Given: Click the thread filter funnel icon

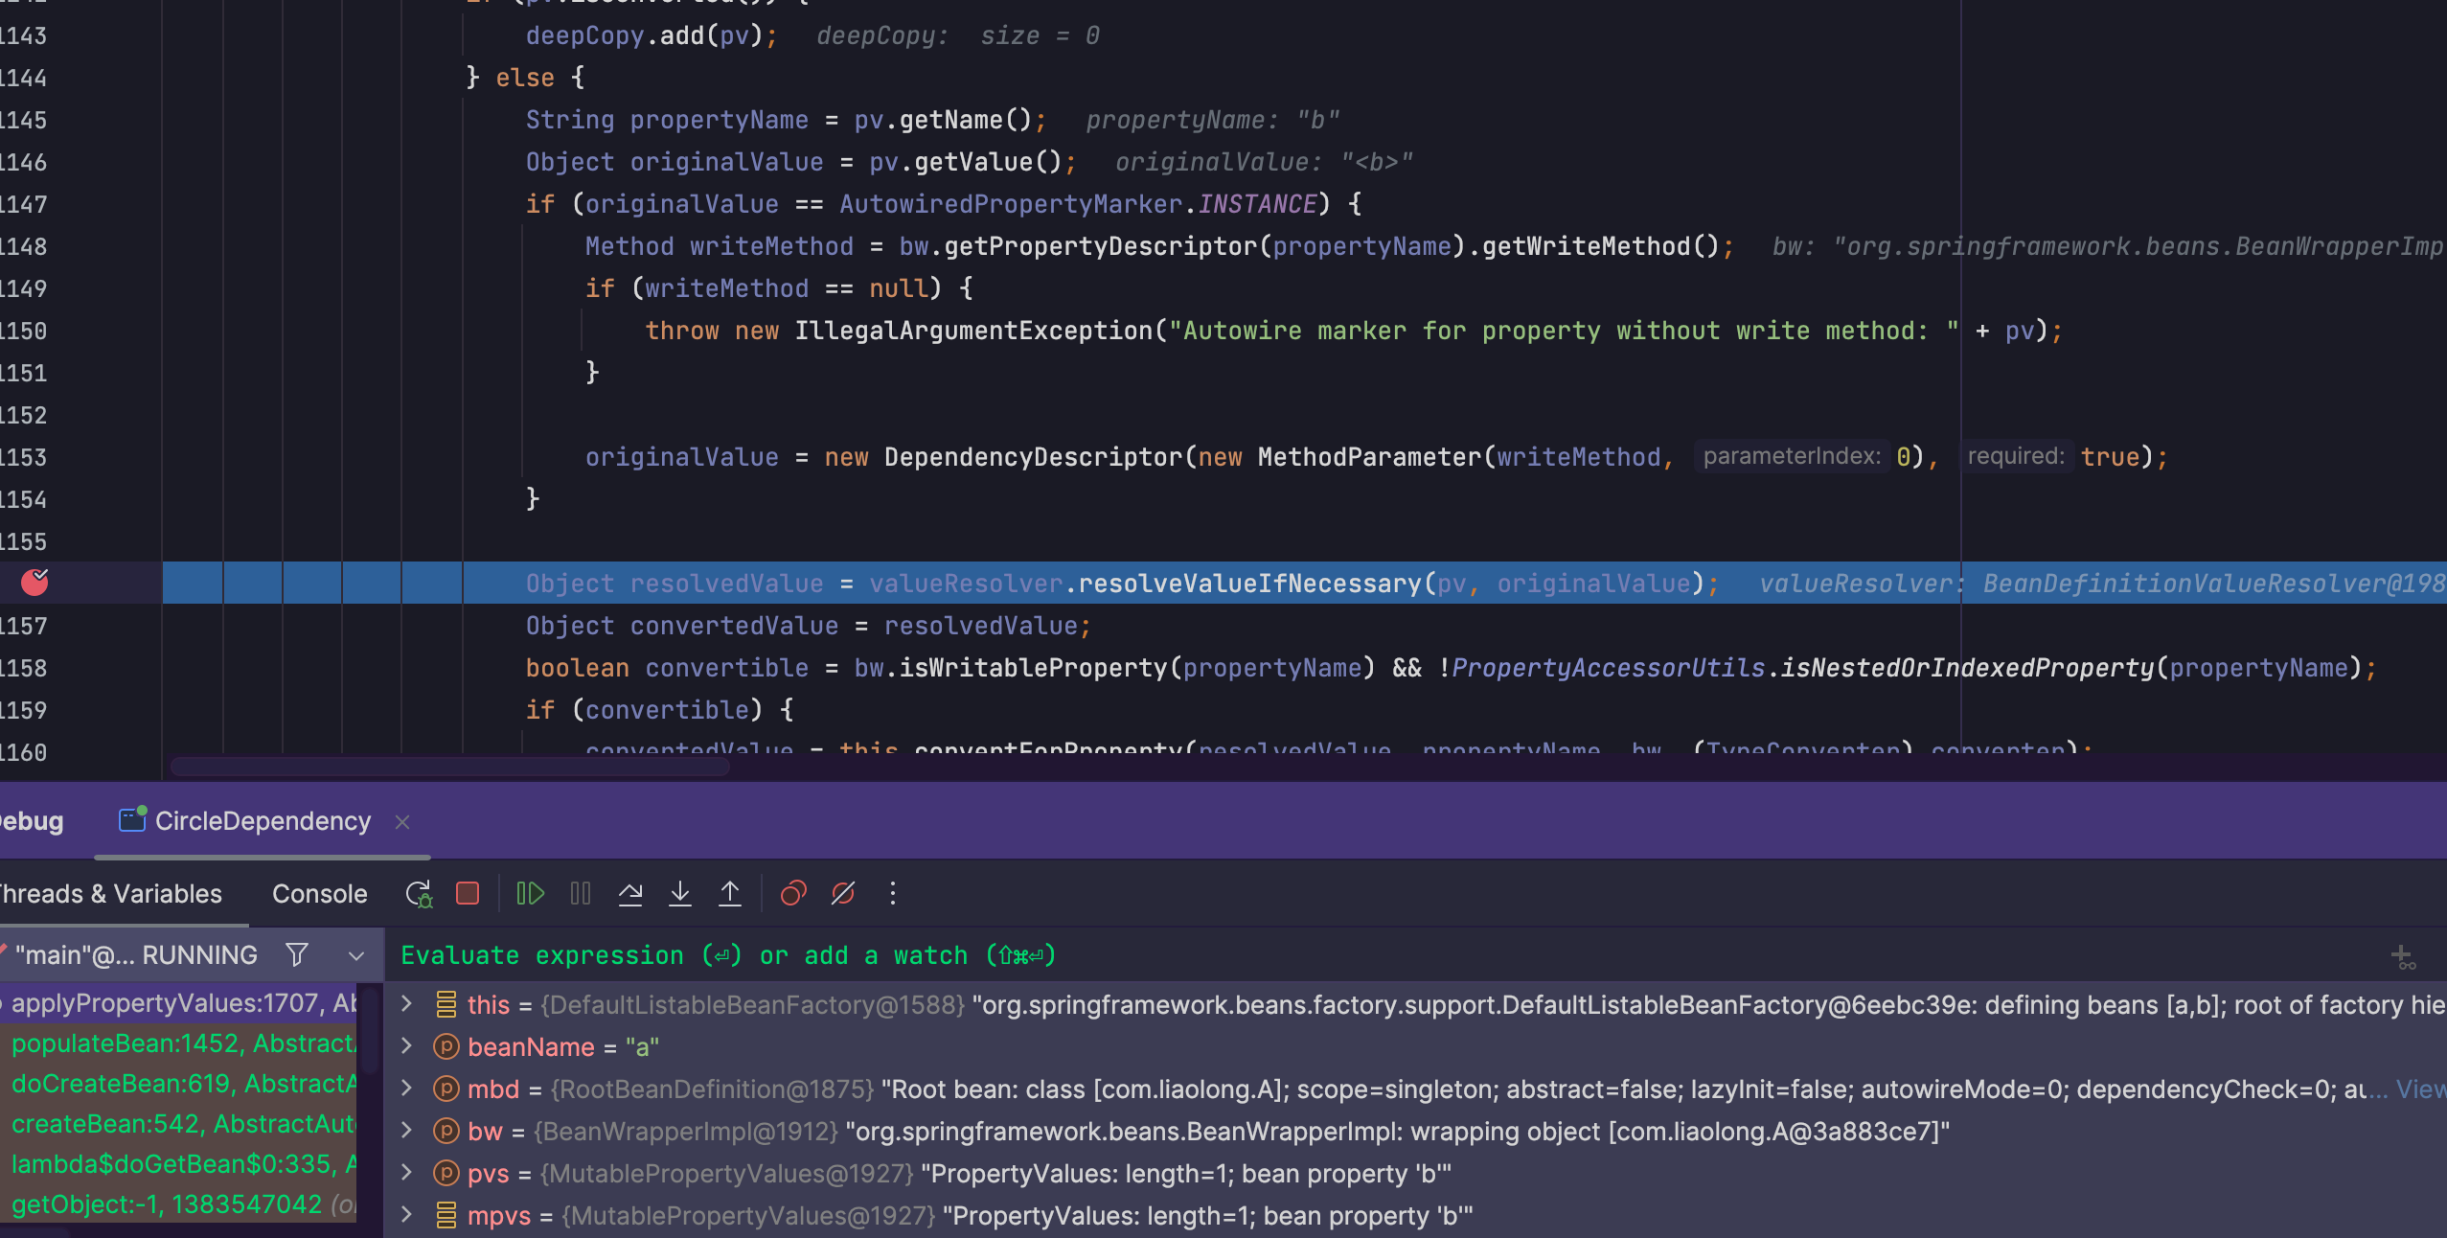Looking at the screenshot, I should tap(297, 955).
